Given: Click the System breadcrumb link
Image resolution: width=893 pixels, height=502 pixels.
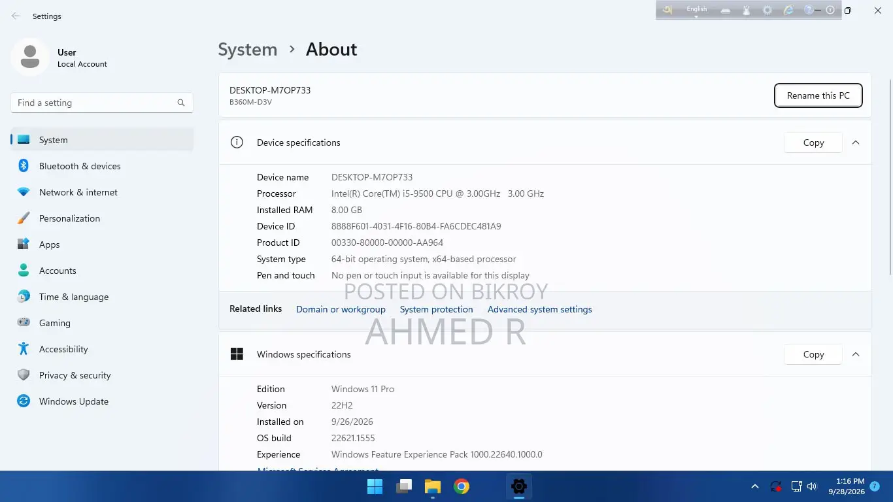Looking at the screenshot, I should point(248,50).
